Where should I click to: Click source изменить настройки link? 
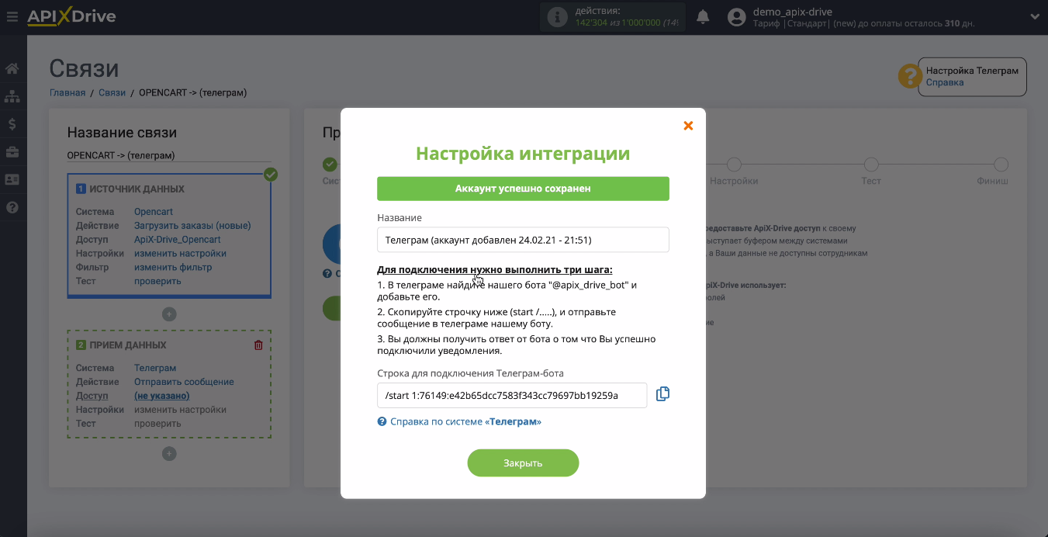[180, 254]
